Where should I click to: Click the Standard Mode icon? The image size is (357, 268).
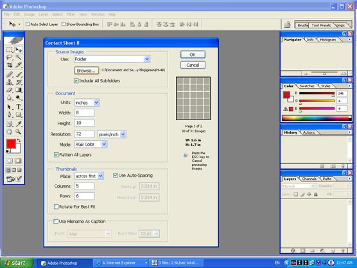click(x=10, y=161)
